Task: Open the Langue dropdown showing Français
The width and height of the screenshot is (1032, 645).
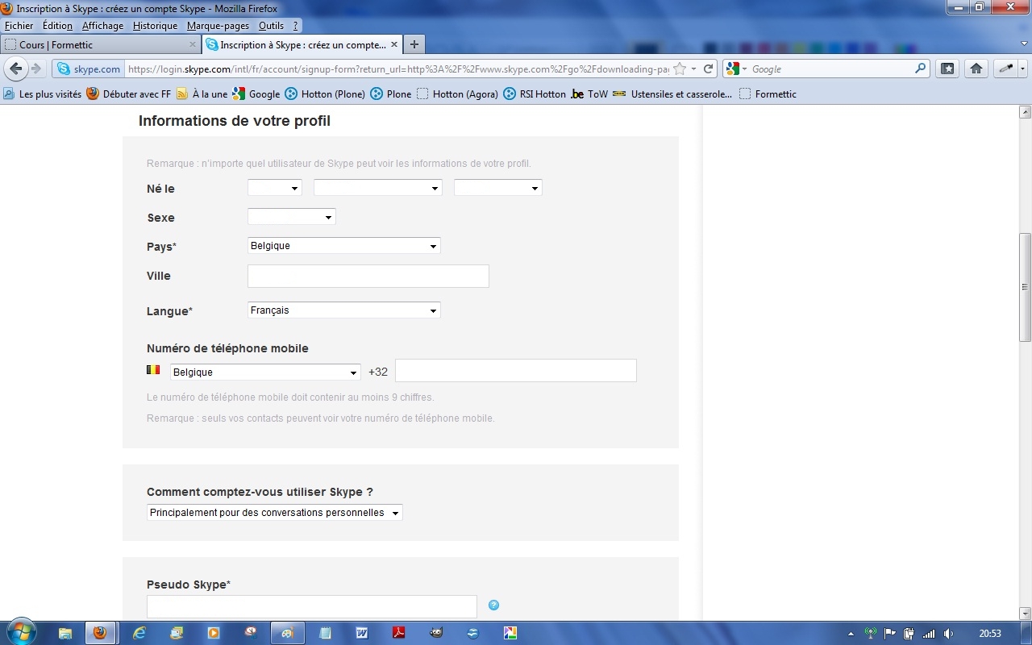Action: tap(344, 310)
